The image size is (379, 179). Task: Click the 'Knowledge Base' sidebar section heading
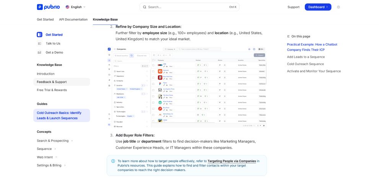tap(49, 65)
